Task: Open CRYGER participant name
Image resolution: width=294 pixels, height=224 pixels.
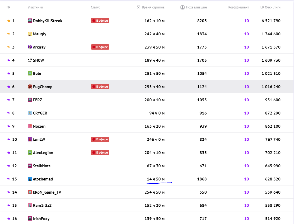Action: 40,113
